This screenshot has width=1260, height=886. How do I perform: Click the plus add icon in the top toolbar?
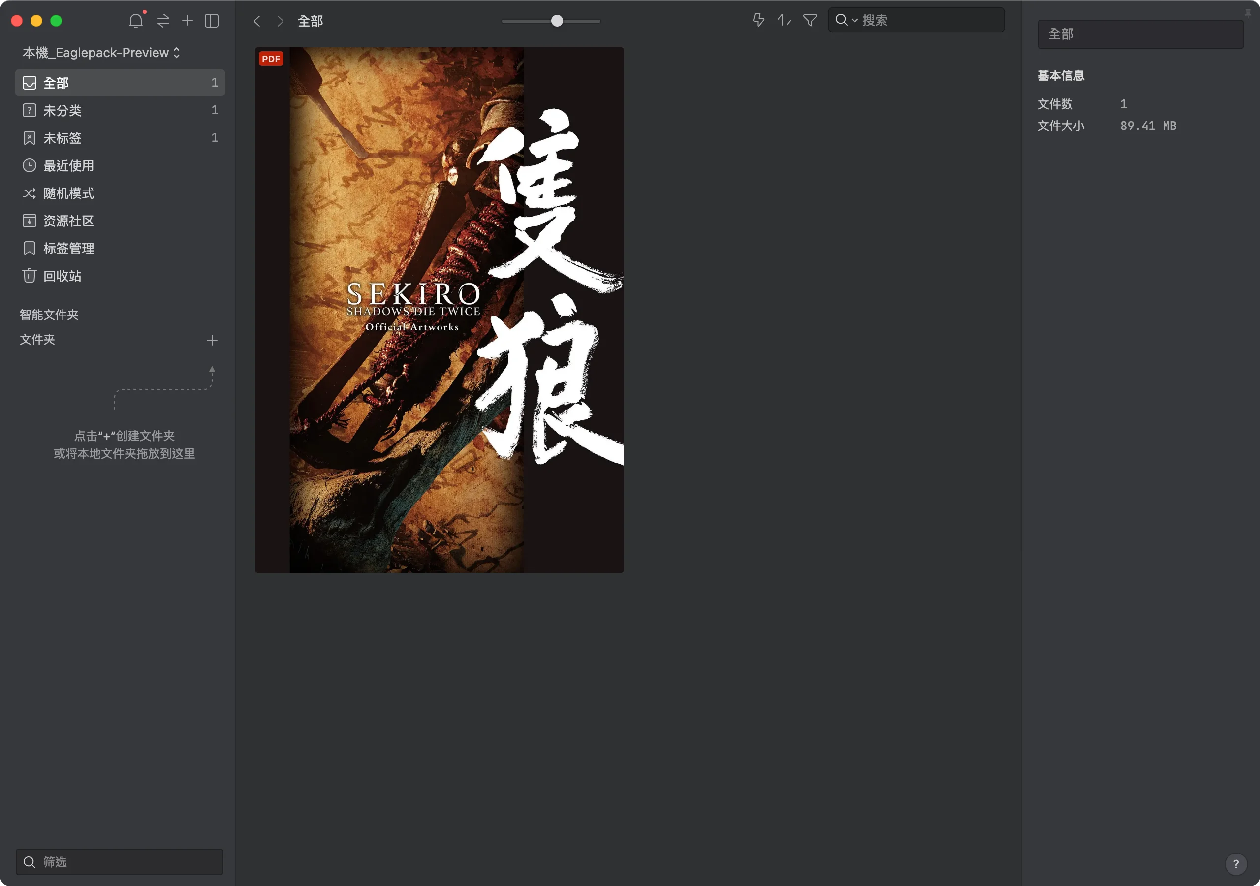coord(187,20)
